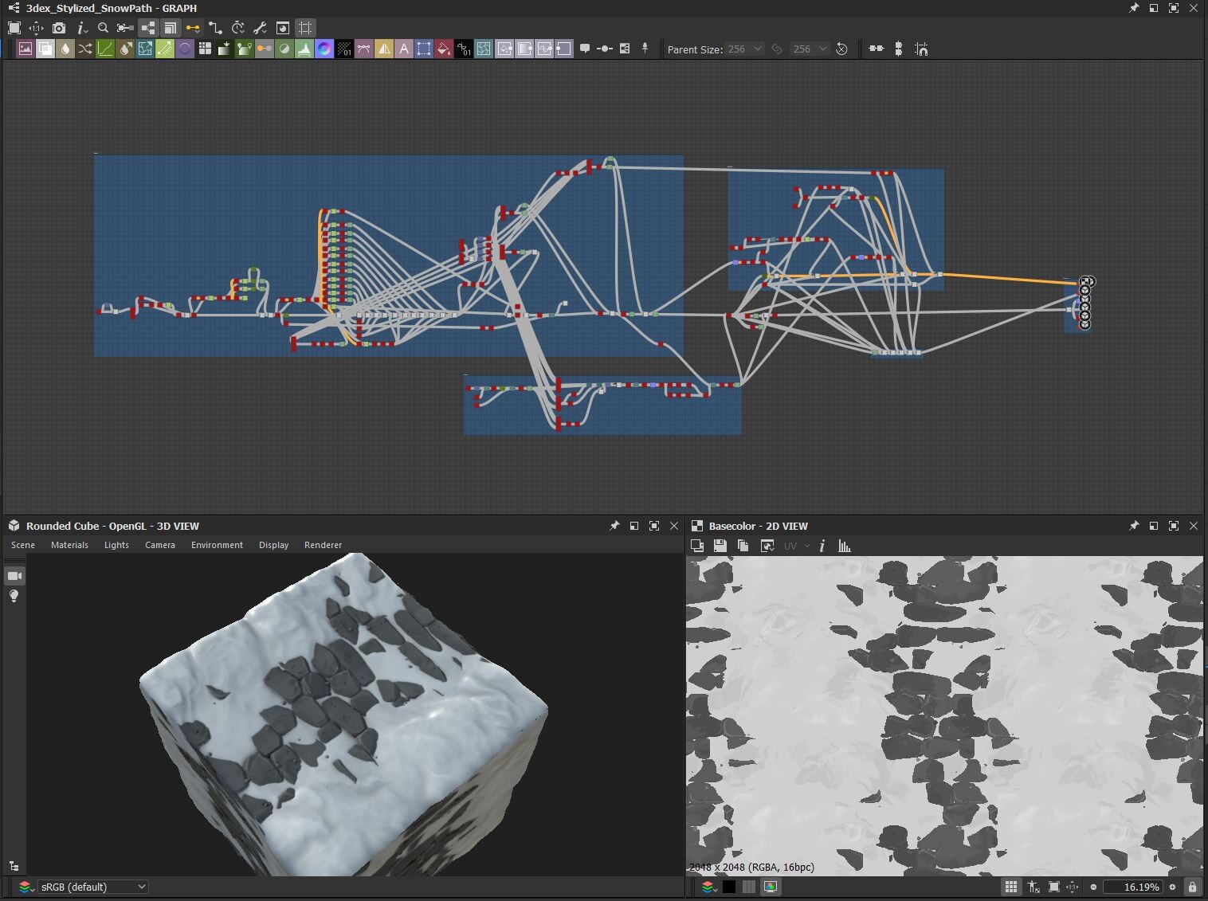Open the Environment menu in the 3D view

tap(217, 545)
